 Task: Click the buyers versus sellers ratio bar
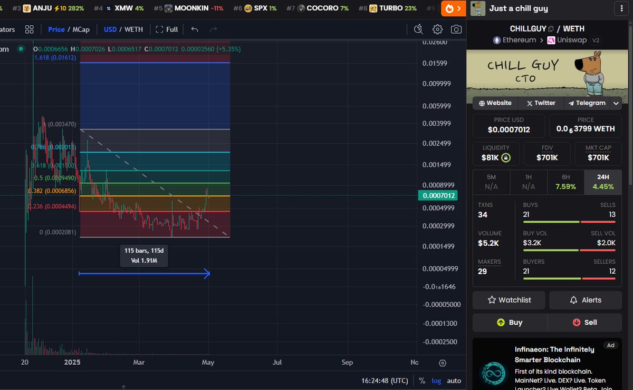coord(569,278)
